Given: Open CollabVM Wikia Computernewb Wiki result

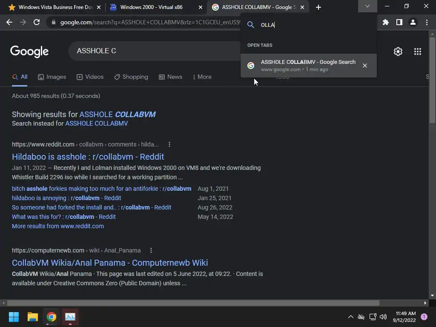Looking at the screenshot, I should click(110, 263).
